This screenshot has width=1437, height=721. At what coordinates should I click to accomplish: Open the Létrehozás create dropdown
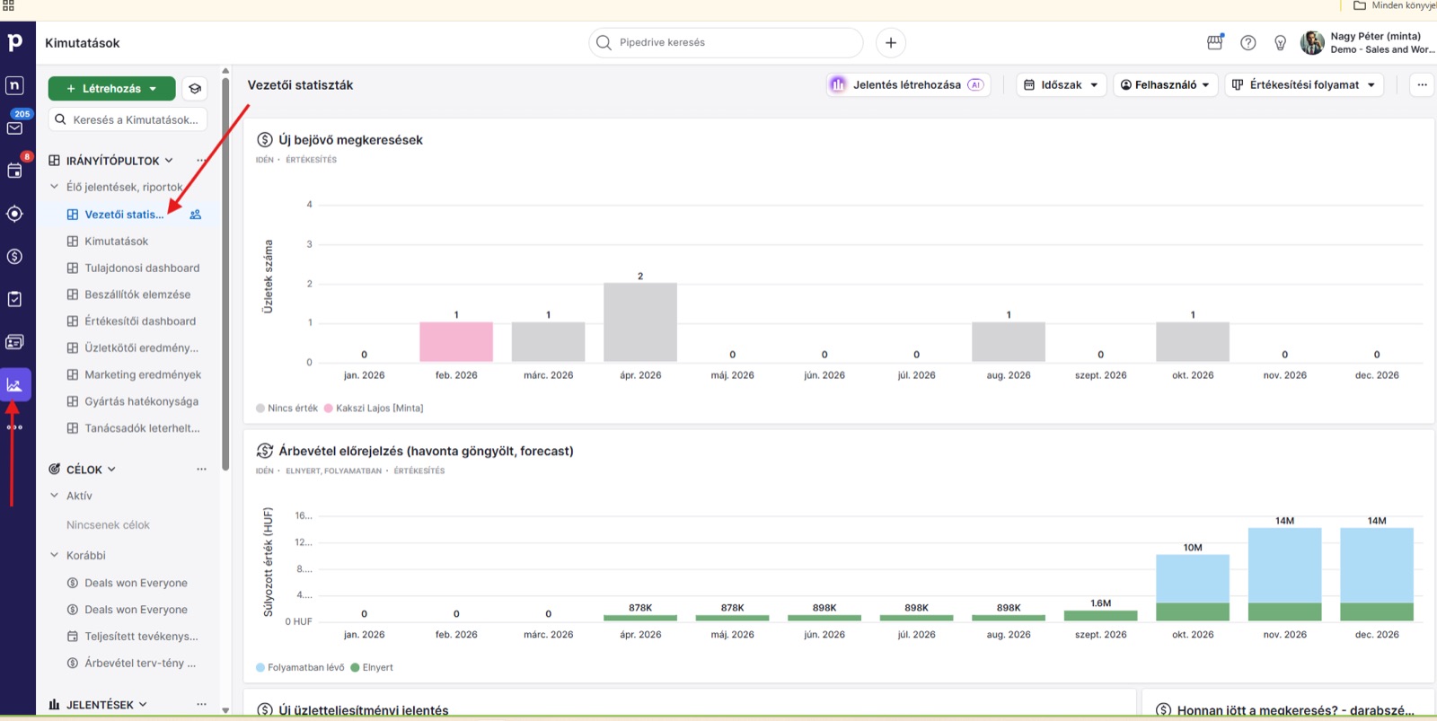[x=111, y=89]
